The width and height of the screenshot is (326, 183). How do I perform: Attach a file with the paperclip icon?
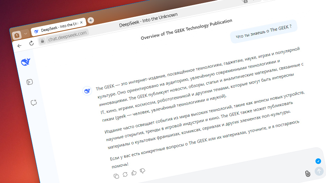click(x=308, y=174)
